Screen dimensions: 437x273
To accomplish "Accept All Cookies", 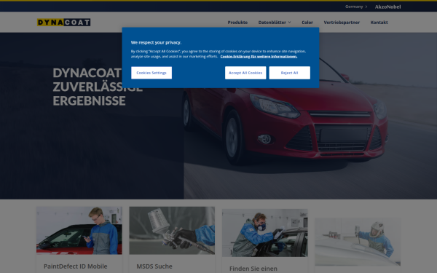I will click(x=245, y=73).
